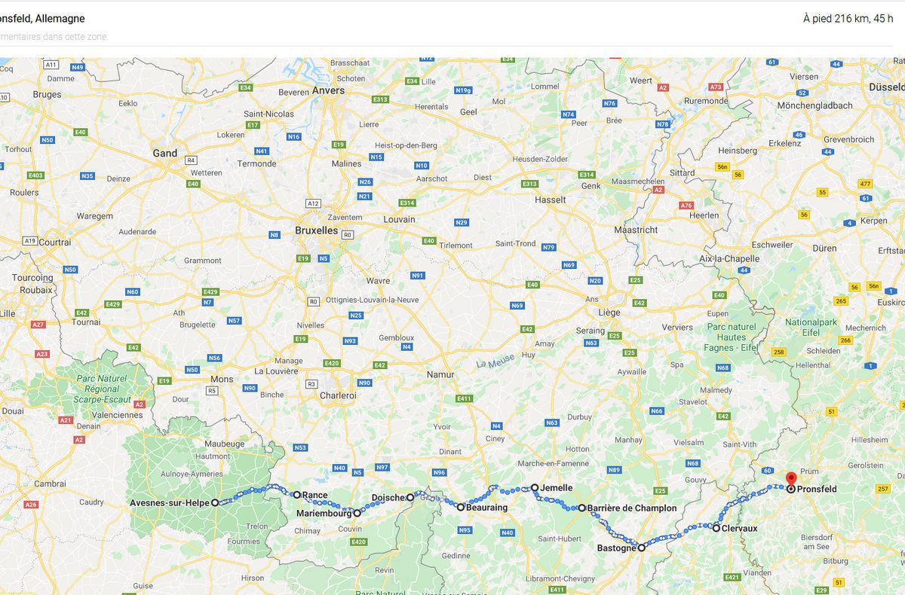Viewport: 905px width, 595px height.
Task: Click the N74 road shield near Peer
Action: (568, 114)
